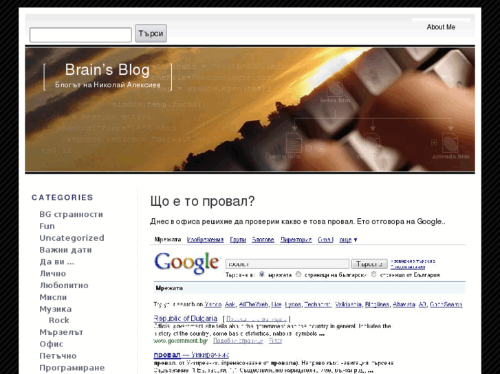
Task: Click the CATEGORIES sidebar heading
Action: point(62,198)
